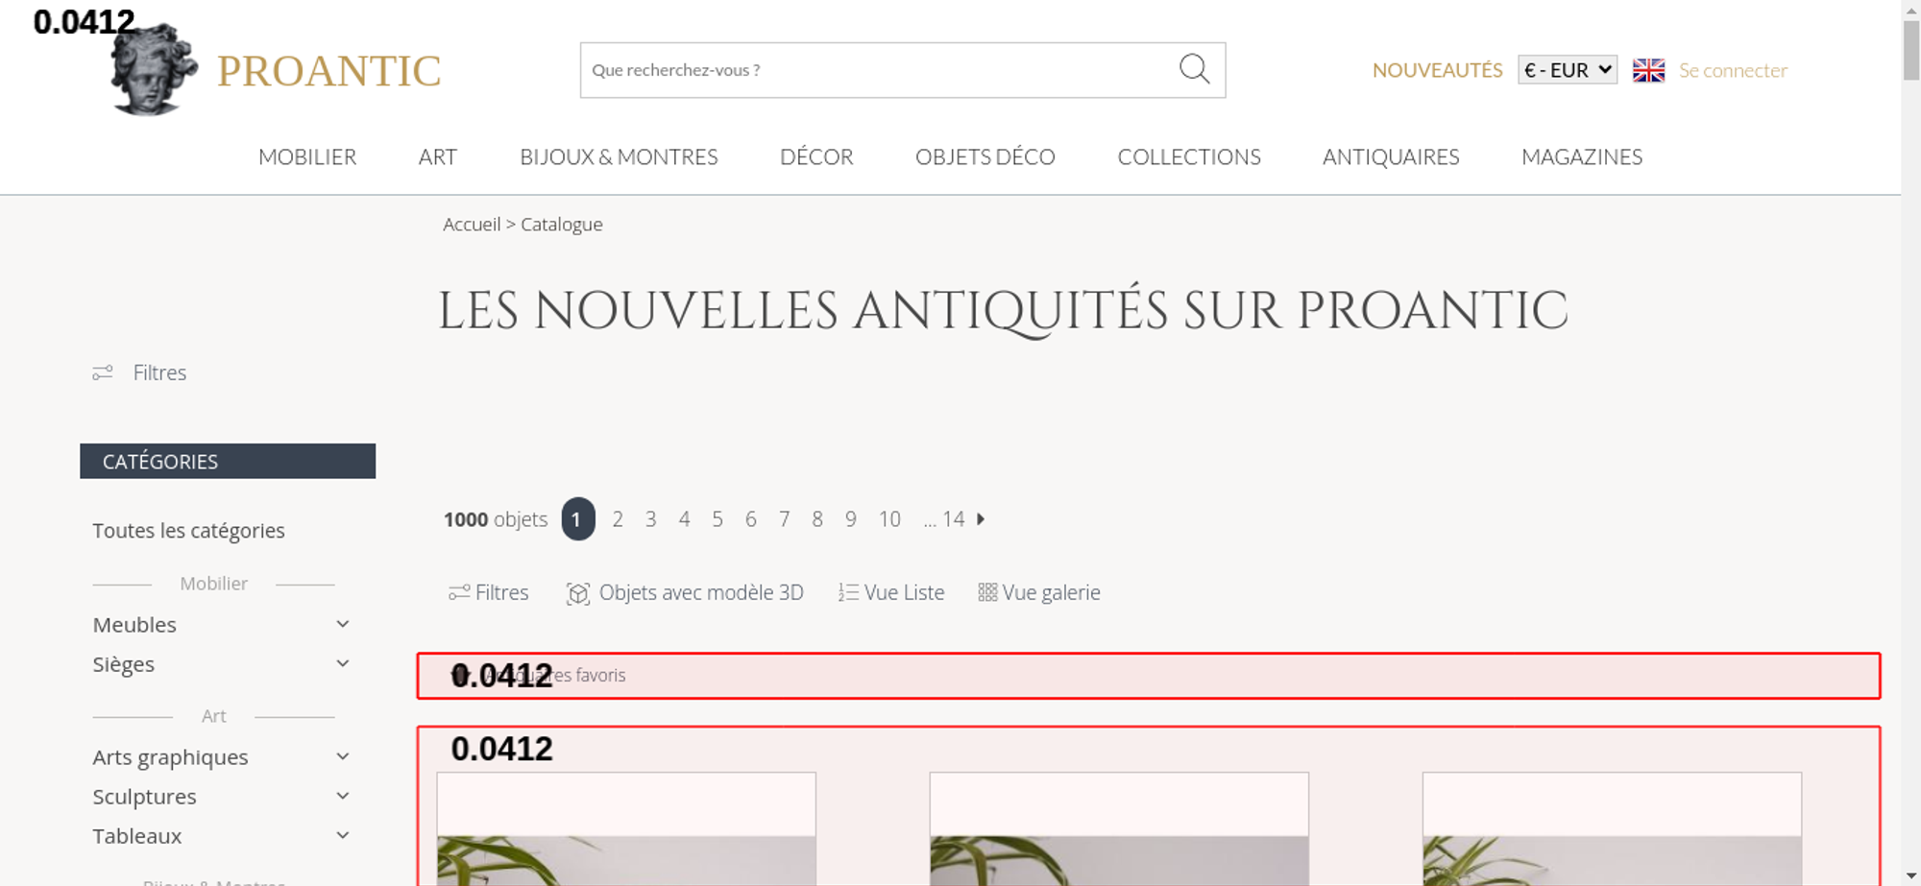Click the NOUVEAUTÉS link
The image size is (1921, 886).
pos(1437,70)
